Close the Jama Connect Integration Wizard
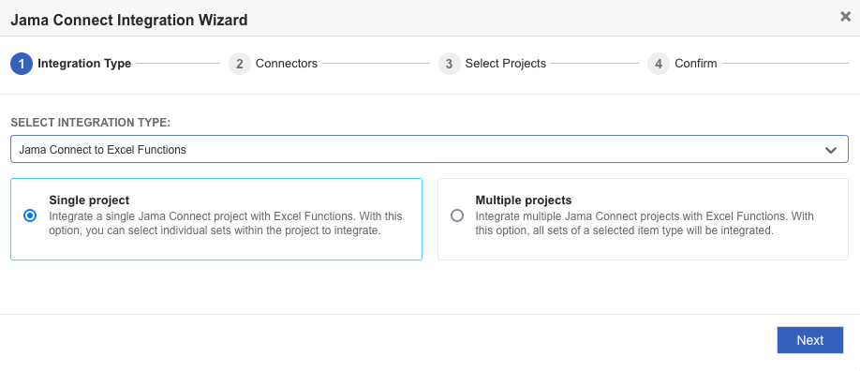Image resolution: width=860 pixels, height=371 pixels. (845, 17)
